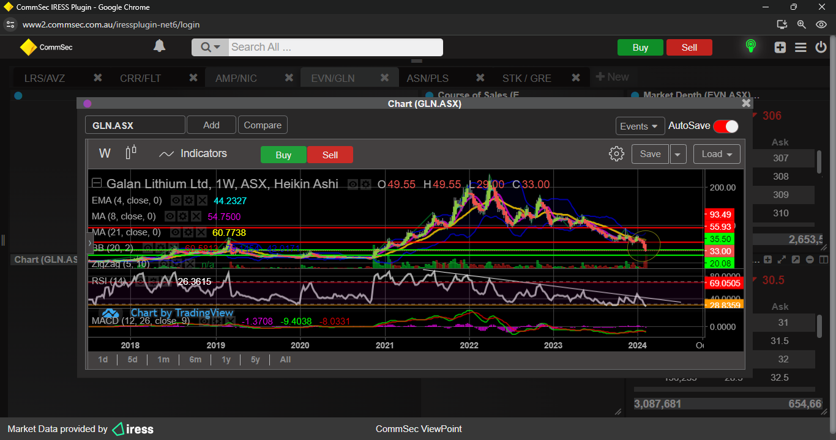Change the W chart interval
The width and height of the screenshot is (836, 440).
[105, 153]
